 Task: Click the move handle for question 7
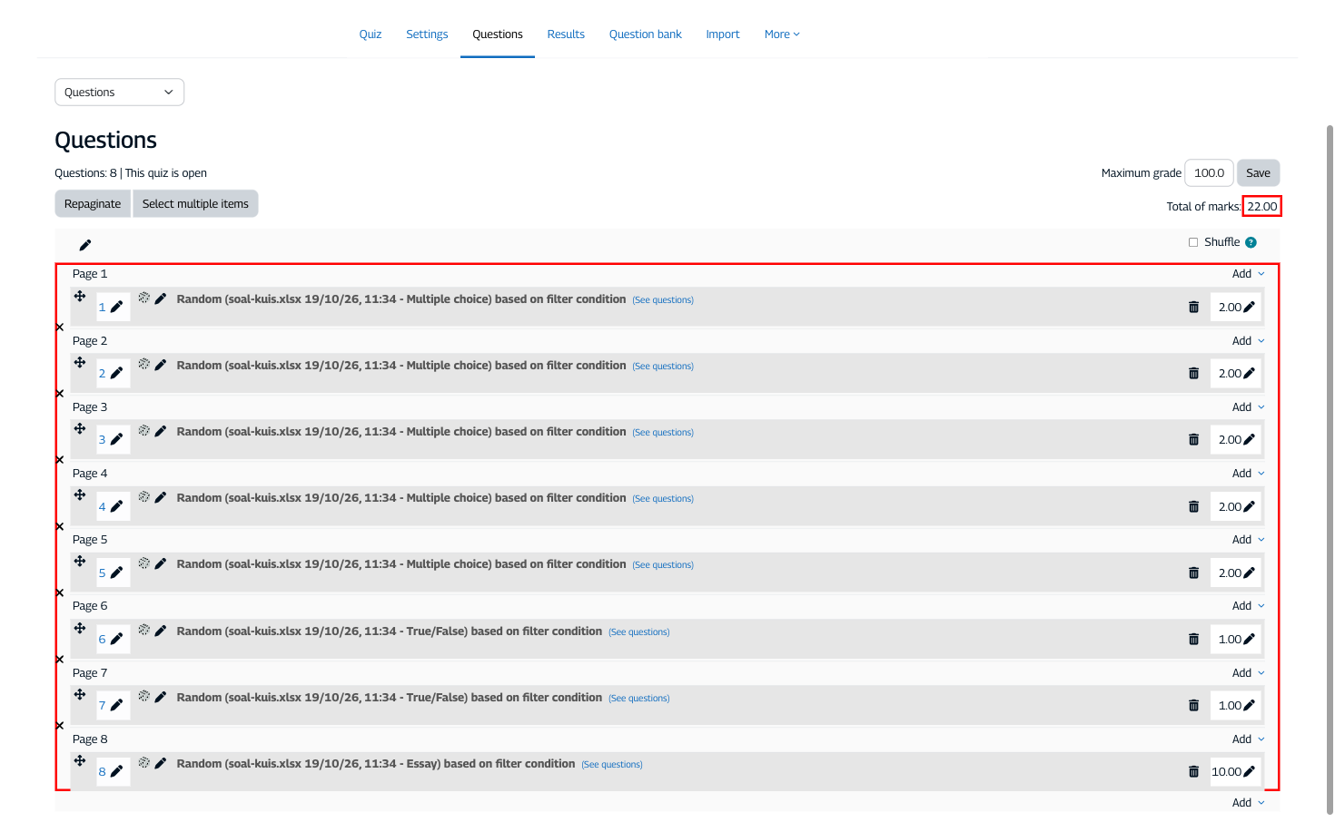tap(80, 694)
